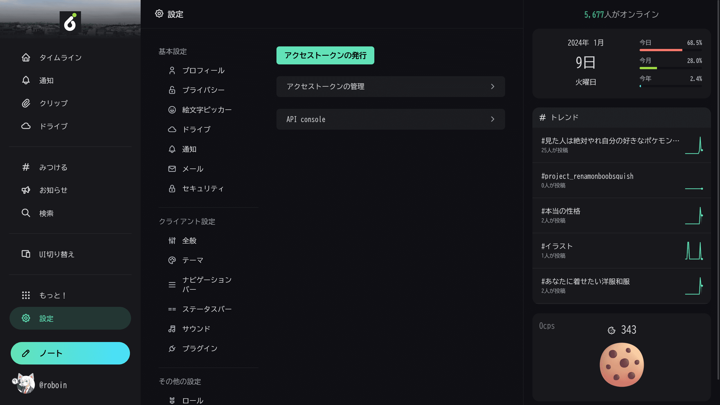
Task: Open セキュリティ settings page
Action: [208, 188]
